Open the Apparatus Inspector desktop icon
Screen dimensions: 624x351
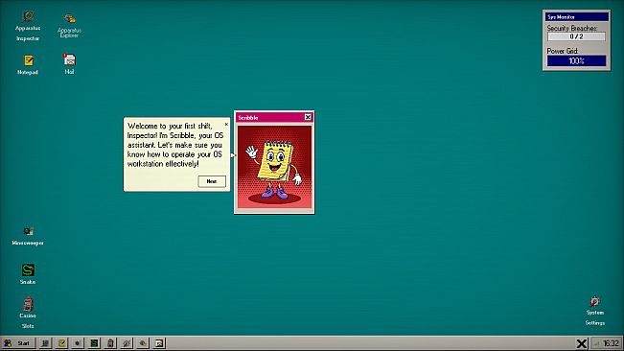click(28, 26)
